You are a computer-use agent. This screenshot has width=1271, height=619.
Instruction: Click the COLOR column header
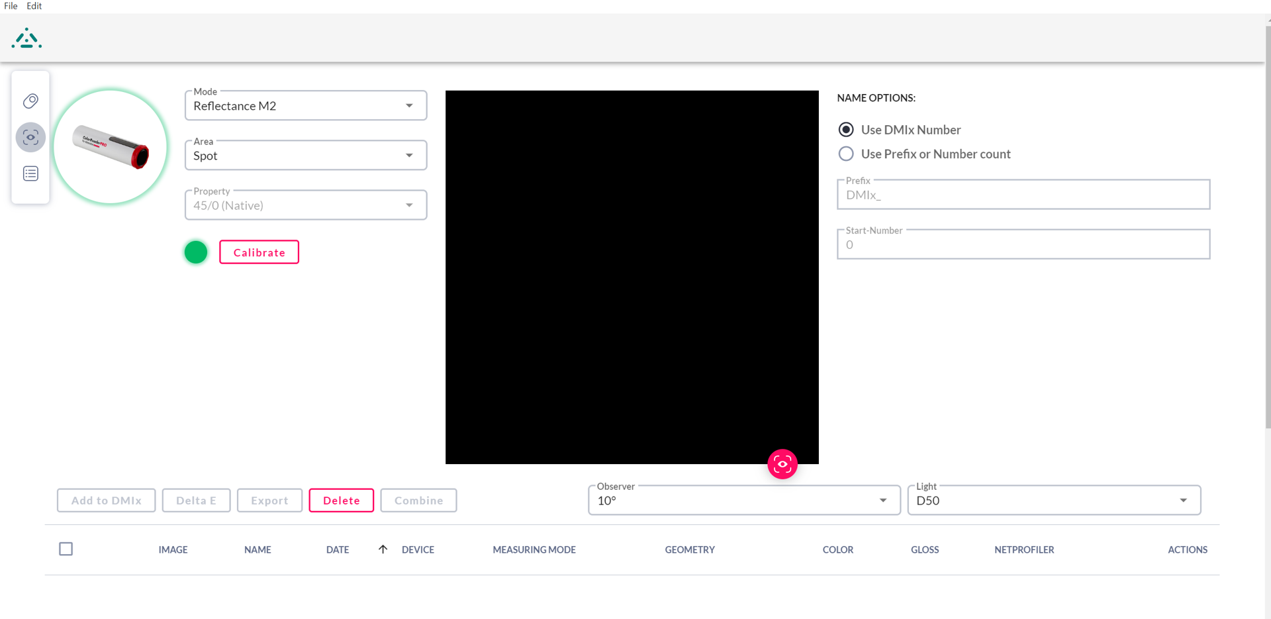[838, 549]
